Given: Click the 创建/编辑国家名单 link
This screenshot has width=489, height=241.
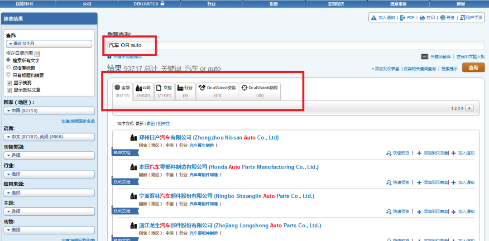Looking at the screenshot, I should [78, 121].
